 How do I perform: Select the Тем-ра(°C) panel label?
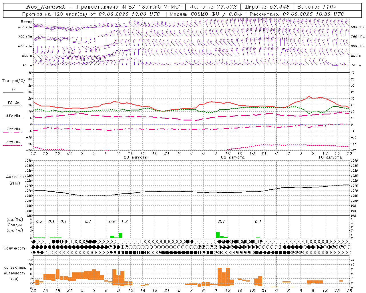tap(13, 81)
